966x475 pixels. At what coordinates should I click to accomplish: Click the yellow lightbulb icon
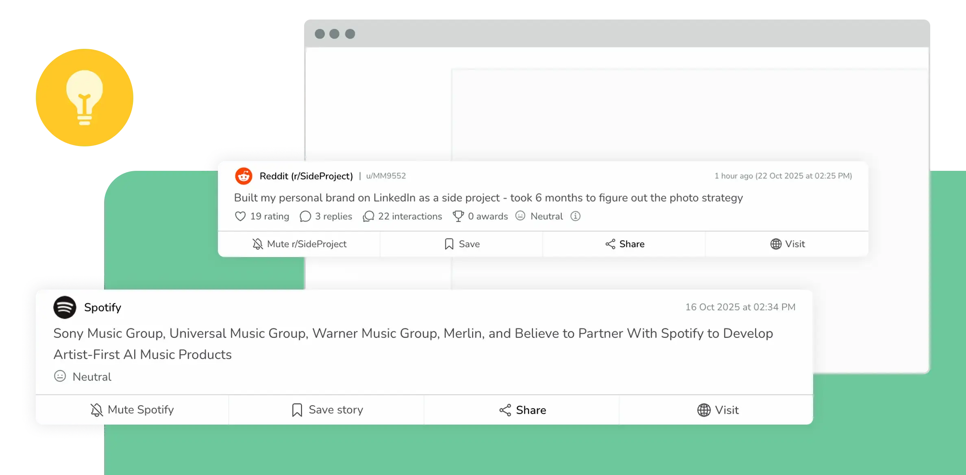(85, 98)
